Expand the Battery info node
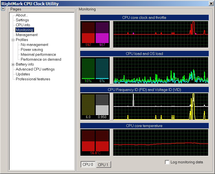The height and width of the screenshot is (174, 215). point(13,65)
